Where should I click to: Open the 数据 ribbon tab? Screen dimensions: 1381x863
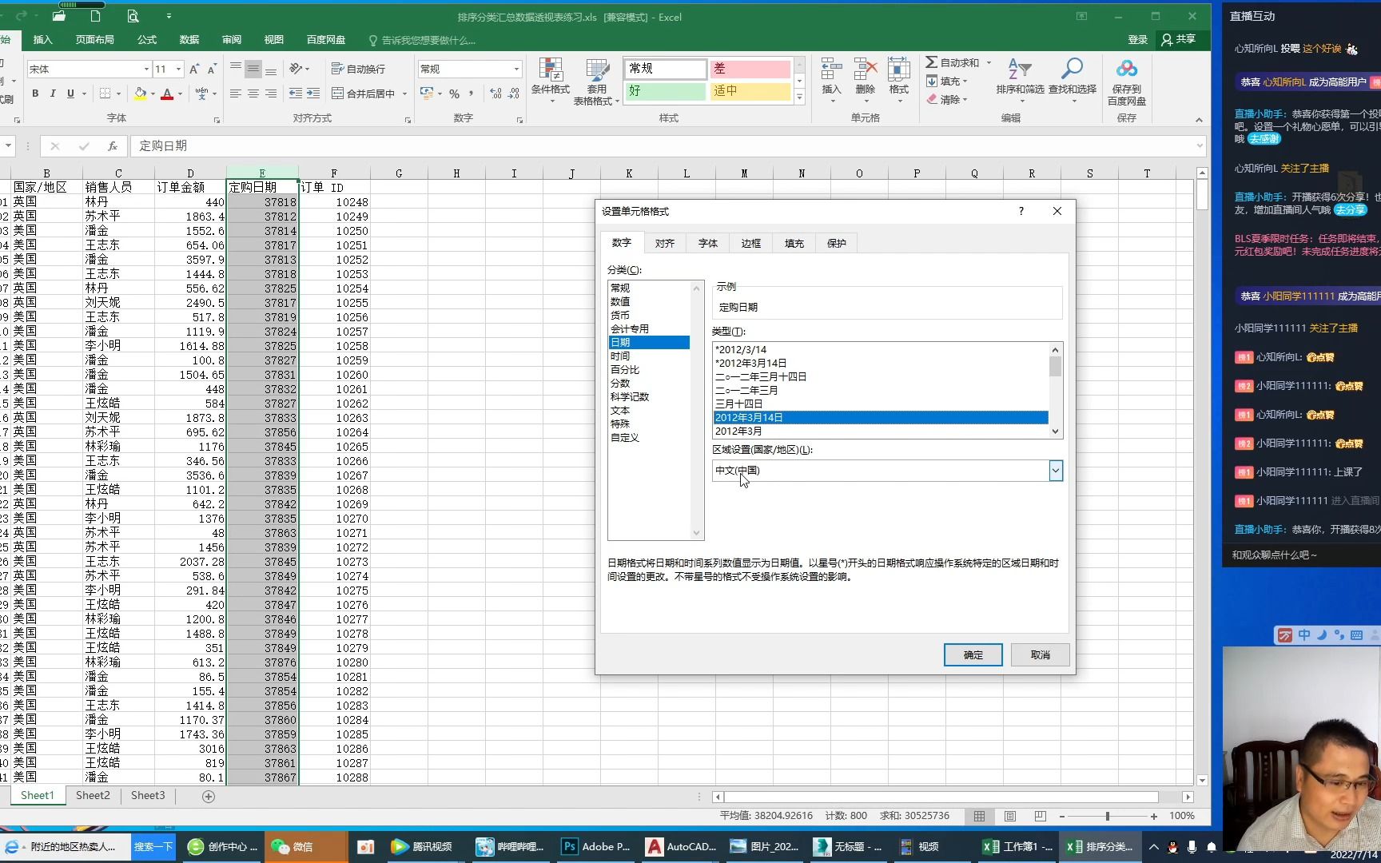pyautogui.click(x=189, y=39)
